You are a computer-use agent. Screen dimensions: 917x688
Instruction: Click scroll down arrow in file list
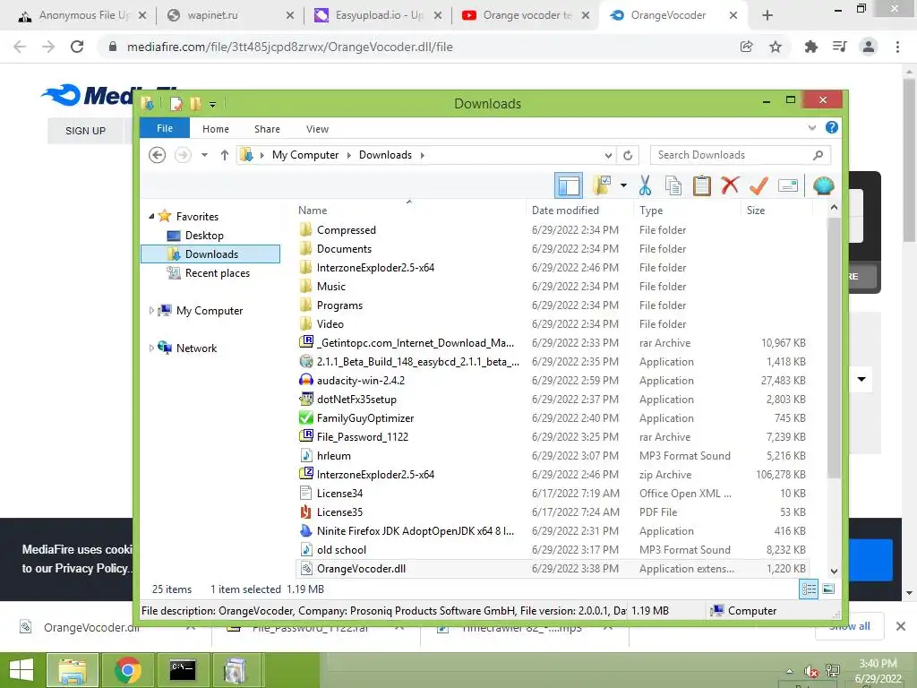click(834, 572)
